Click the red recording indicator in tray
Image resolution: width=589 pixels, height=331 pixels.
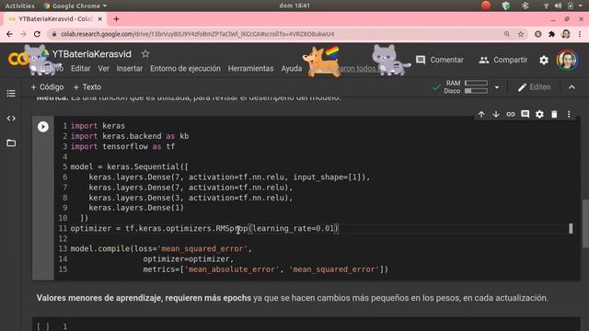click(x=486, y=6)
